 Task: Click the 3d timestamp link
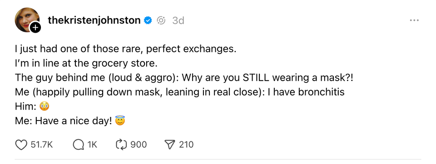178,20
